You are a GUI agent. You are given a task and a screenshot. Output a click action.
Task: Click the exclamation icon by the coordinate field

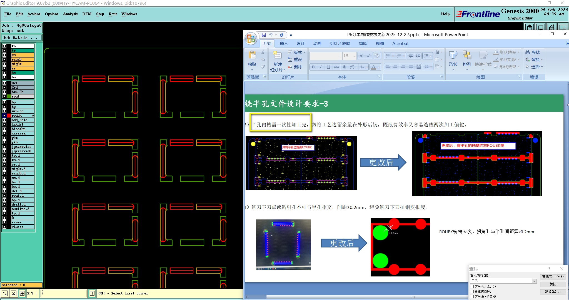(x=92, y=293)
